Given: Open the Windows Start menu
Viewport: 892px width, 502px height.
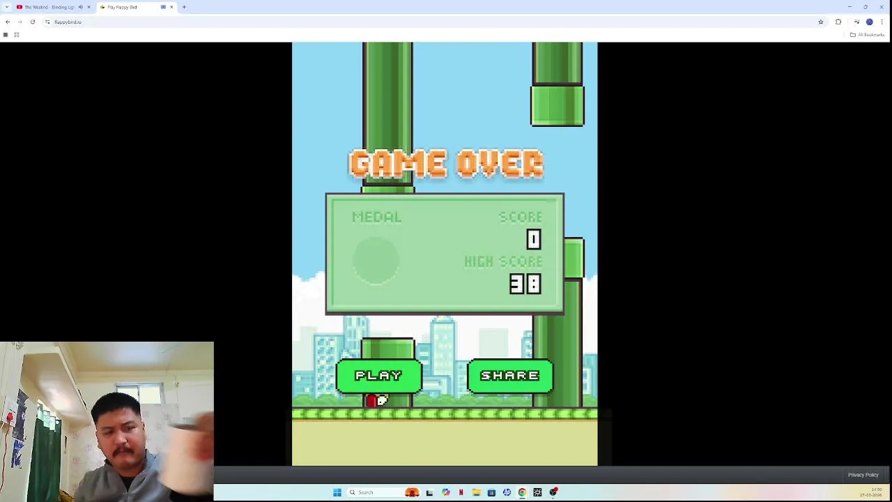Looking at the screenshot, I should (x=337, y=492).
